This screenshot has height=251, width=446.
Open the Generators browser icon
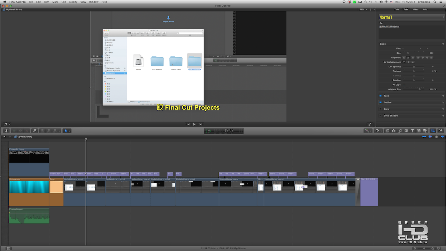[x=418, y=131]
